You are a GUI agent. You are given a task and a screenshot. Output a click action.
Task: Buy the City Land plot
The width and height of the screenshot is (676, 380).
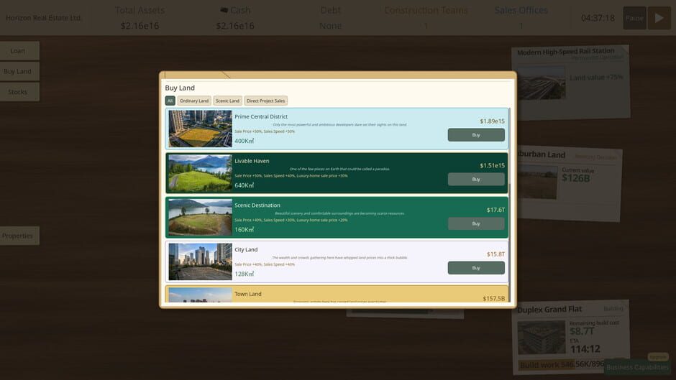coord(476,268)
